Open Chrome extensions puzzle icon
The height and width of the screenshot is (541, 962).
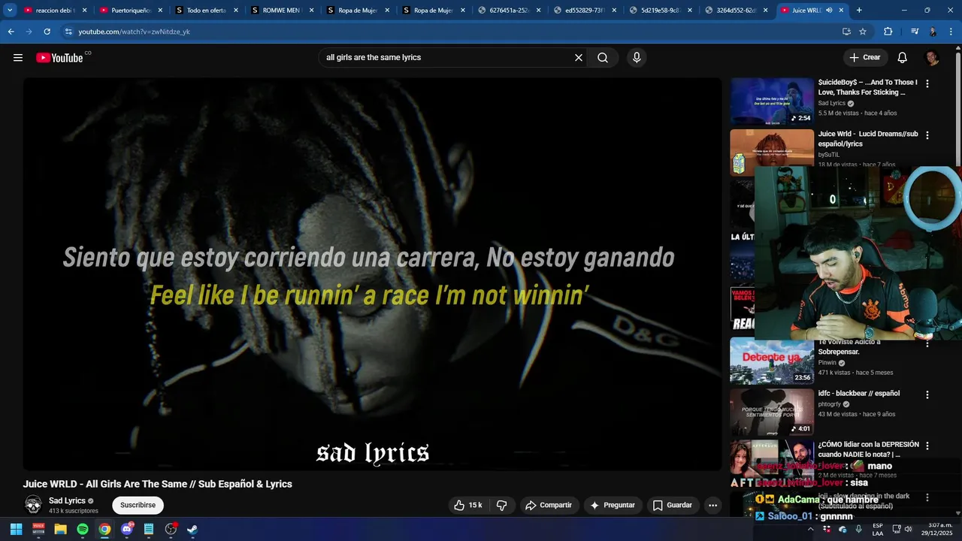click(x=888, y=32)
